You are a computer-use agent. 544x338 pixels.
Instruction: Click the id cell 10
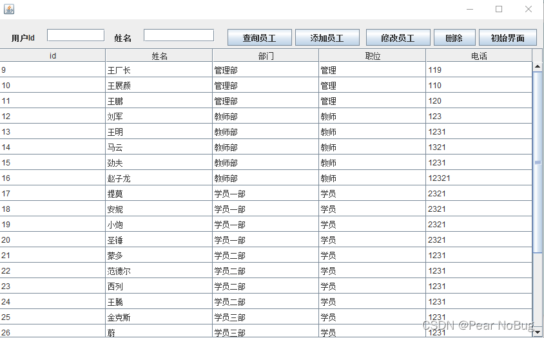[52, 85]
